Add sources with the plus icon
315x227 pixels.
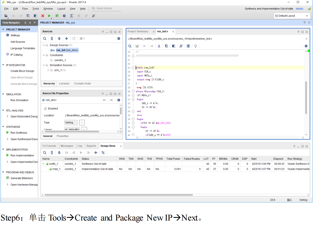pos(67,39)
